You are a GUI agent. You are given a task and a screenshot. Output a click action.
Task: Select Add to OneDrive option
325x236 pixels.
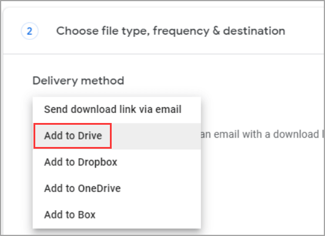click(x=117, y=189)
